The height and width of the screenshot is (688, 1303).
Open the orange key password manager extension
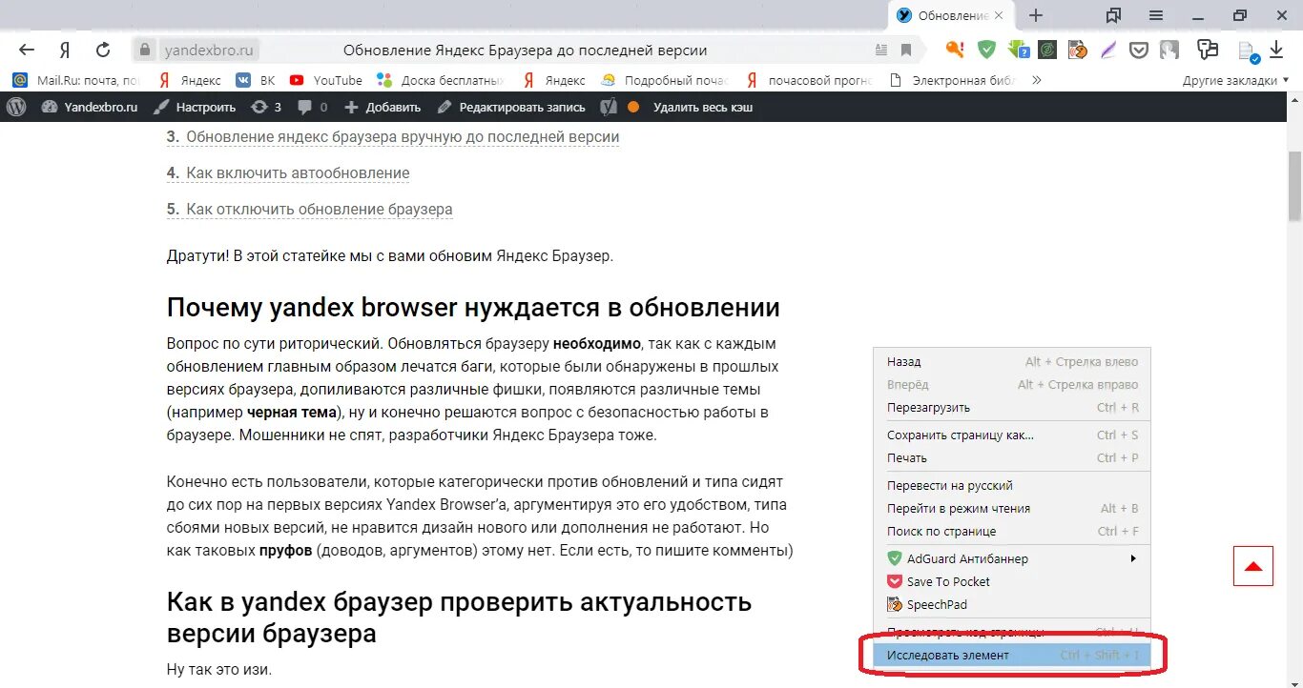click(955, 50)
